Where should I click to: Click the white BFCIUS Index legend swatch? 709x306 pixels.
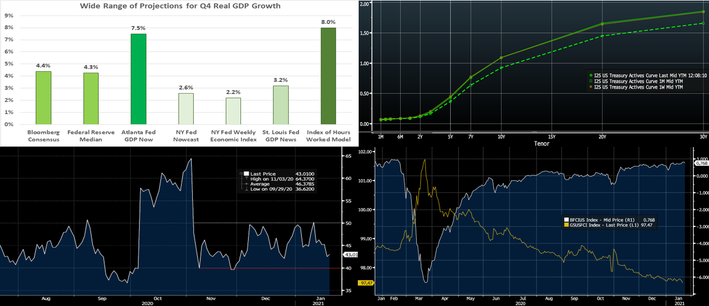click(x=567, y=220)
